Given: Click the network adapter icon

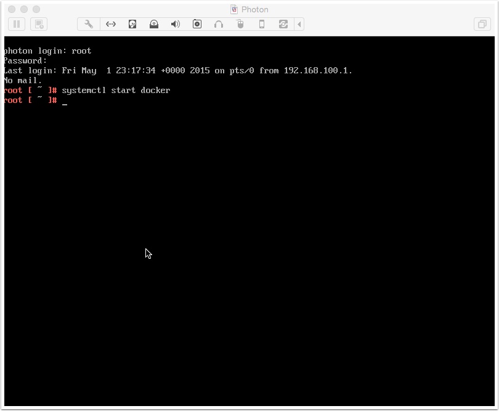Looking at the screenshot, I should [x=111, y=24].
